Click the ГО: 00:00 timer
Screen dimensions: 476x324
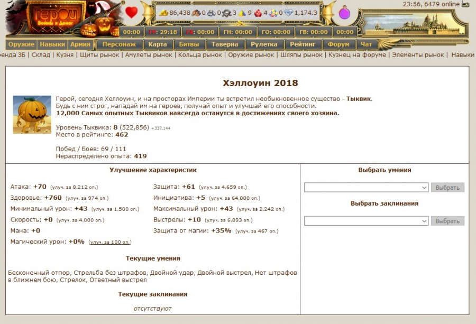[276, 32]
